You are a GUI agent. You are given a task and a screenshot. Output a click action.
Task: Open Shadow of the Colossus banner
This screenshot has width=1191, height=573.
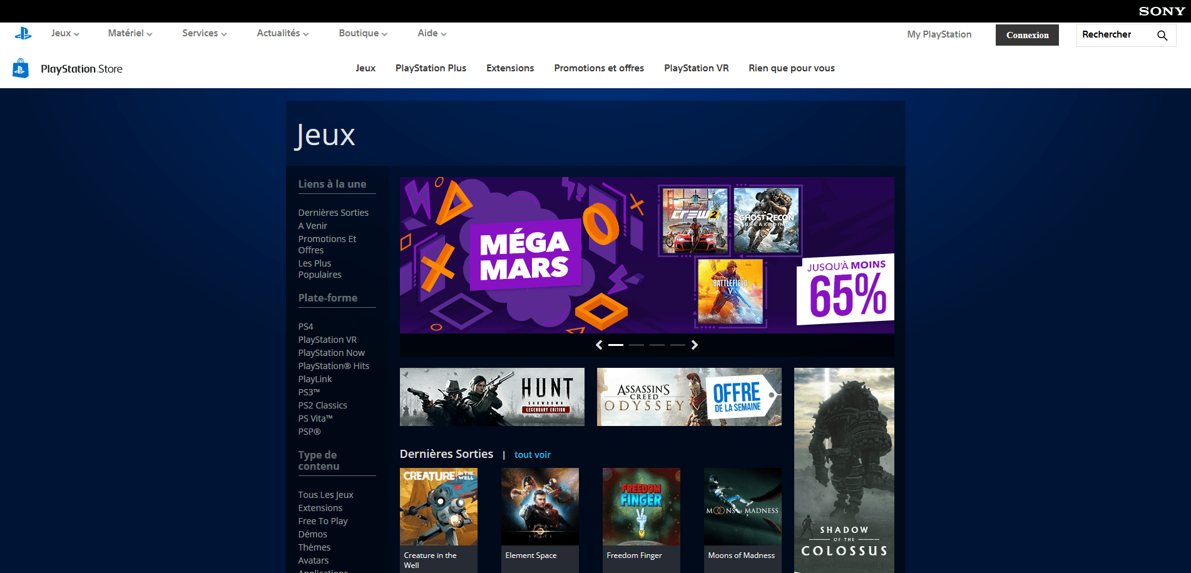coord(844,470)
